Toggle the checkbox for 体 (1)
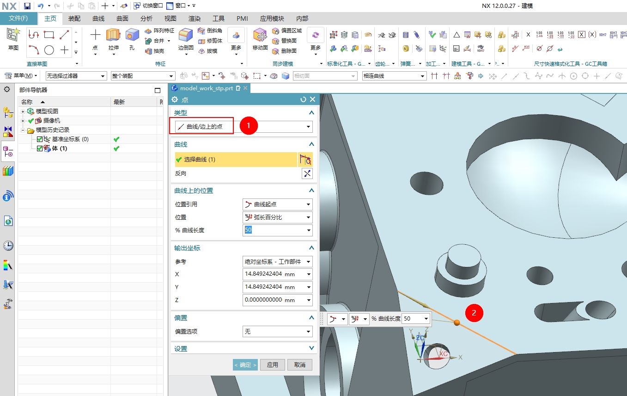The width and height of the screenshot is (627, 396). click(40, 148)
